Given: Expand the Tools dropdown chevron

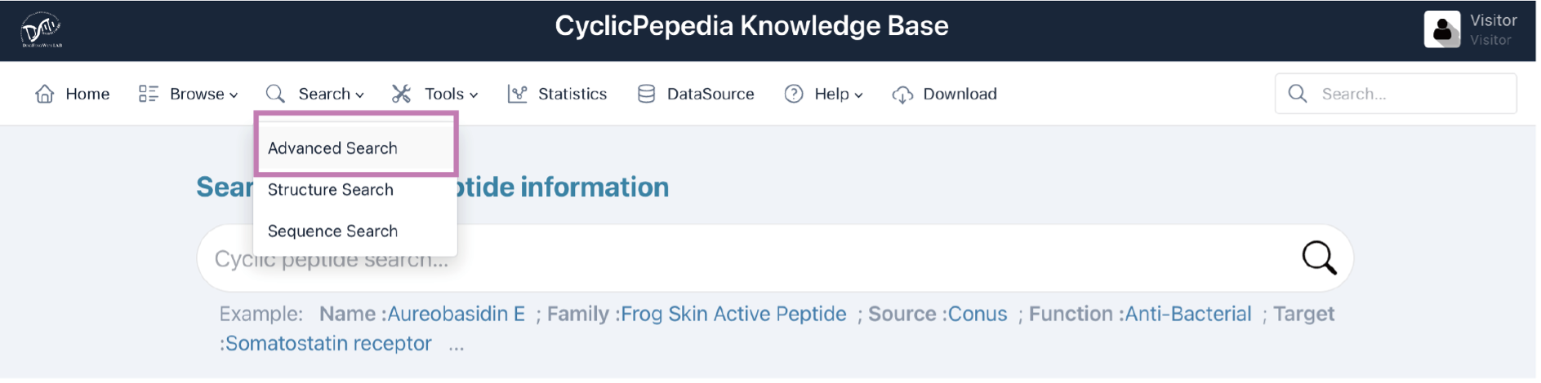Looking at the screenshot, I should 474,95.
